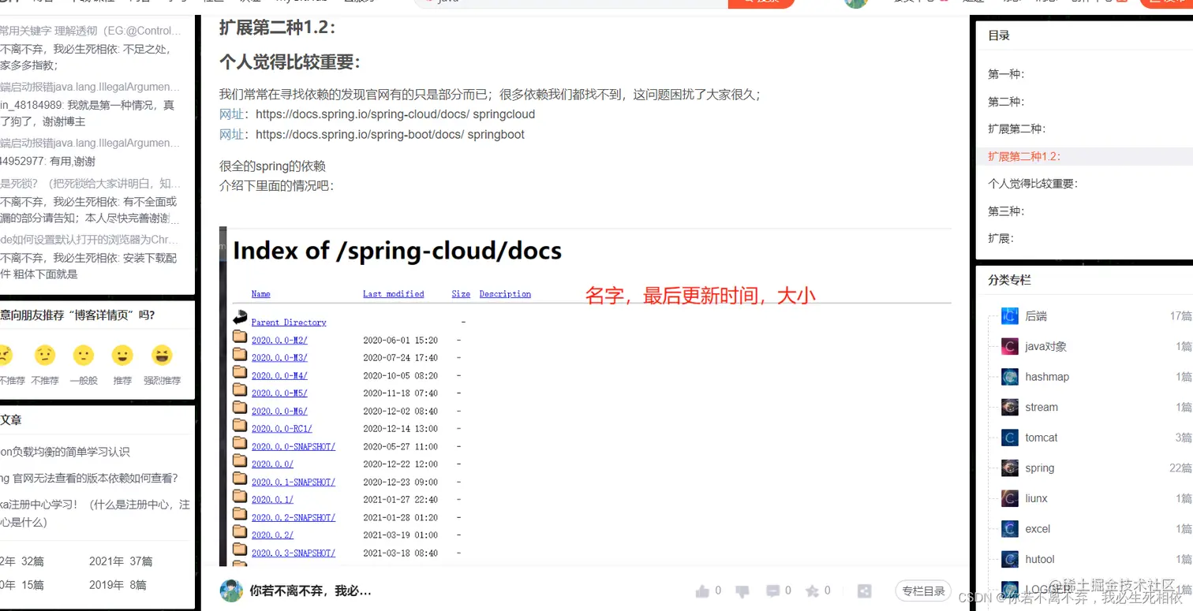The image size is (1193, 611).
Task: Click the author avatar next to 你若不离不弃
Action: 231,590
